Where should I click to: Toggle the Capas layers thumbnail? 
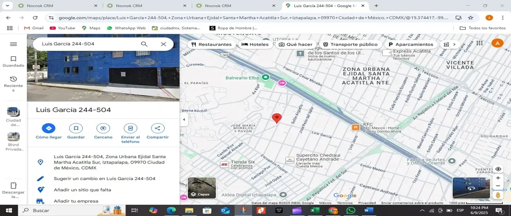(202, 188)
